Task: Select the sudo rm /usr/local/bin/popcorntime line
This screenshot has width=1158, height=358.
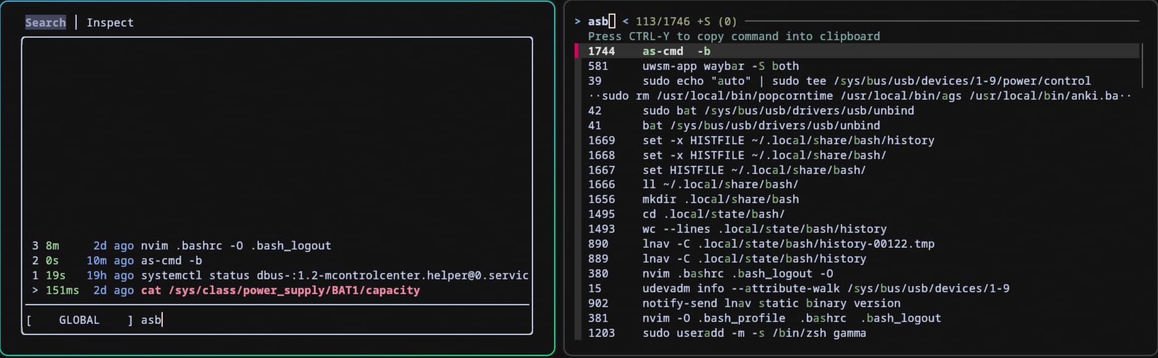Action: 857,96
